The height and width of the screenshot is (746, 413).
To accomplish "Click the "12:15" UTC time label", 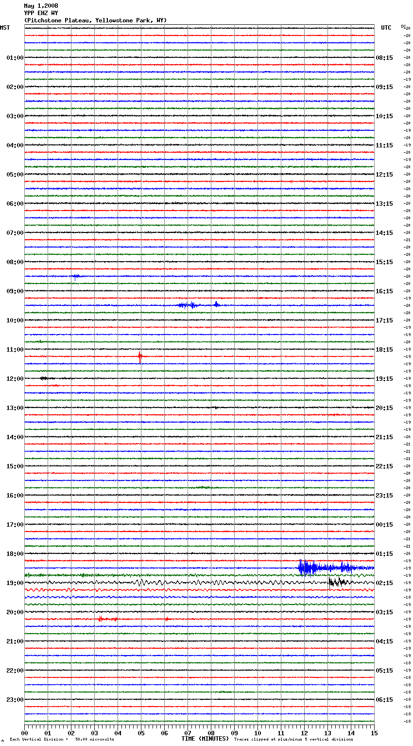I will [x=384, y=175].
